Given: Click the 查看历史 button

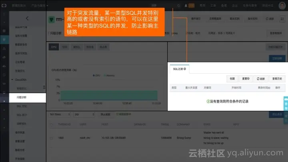Looking at the screenshot, I should tap(277, 79).
